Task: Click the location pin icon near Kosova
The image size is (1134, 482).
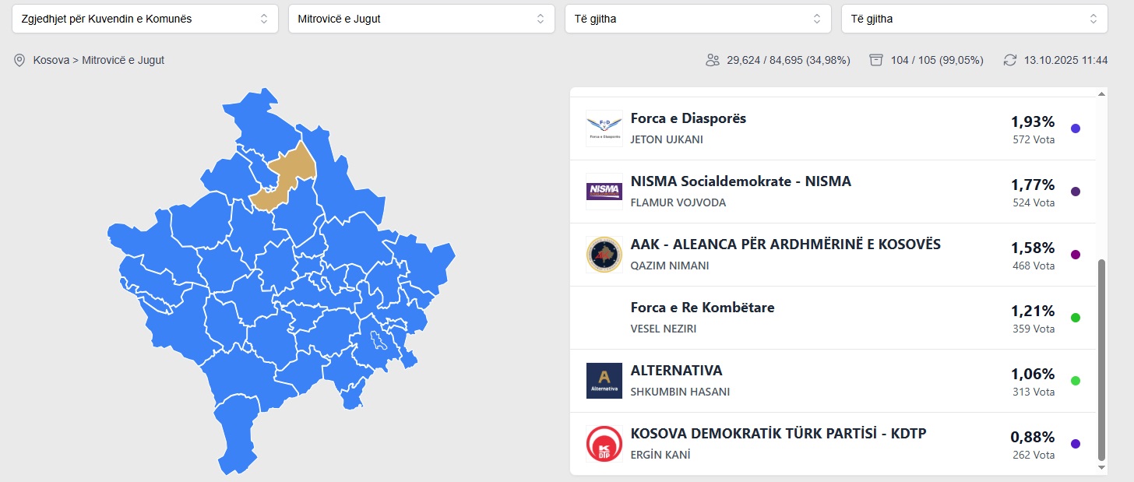Action: (19, 60)
